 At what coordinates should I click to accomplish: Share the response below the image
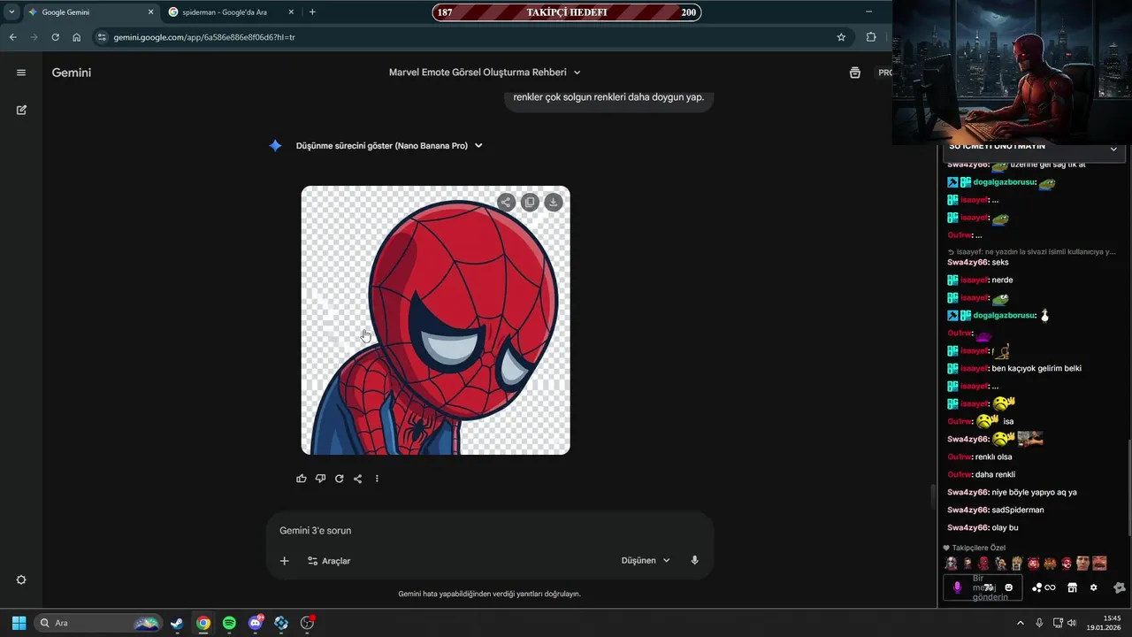[x=358, y=479]
